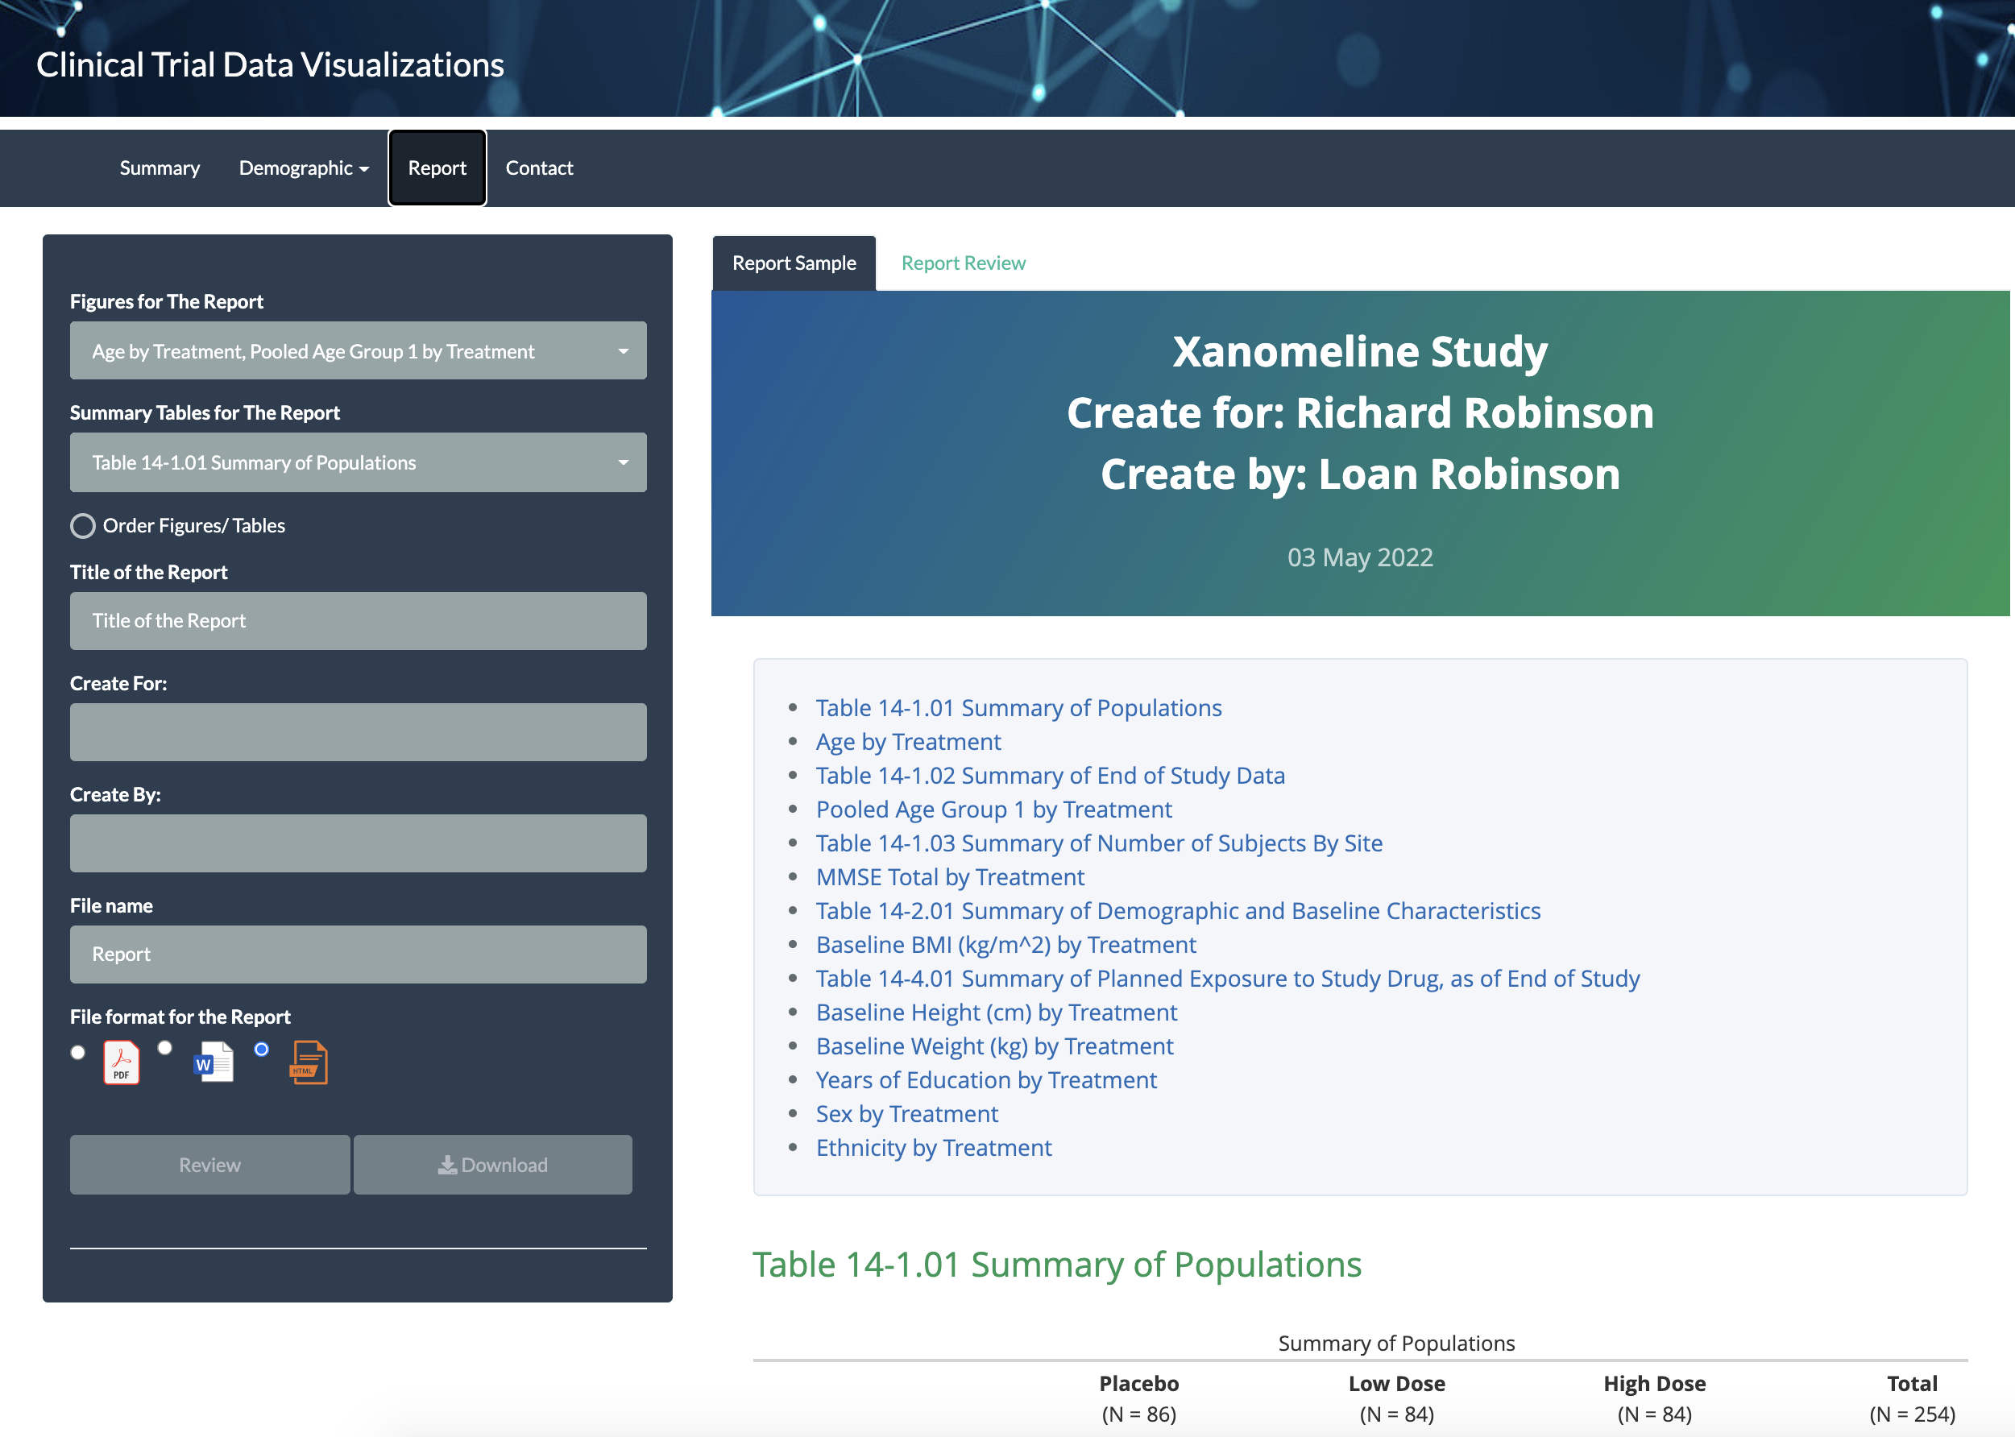Toggle the Order Figures/Tables radio button
The height and width of the screenshot is (1437, 2015).
(81, 524)
